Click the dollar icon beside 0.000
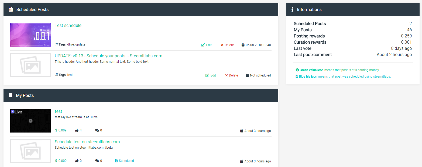This screenshot has width=422, height=167. (x=56, y=161)
